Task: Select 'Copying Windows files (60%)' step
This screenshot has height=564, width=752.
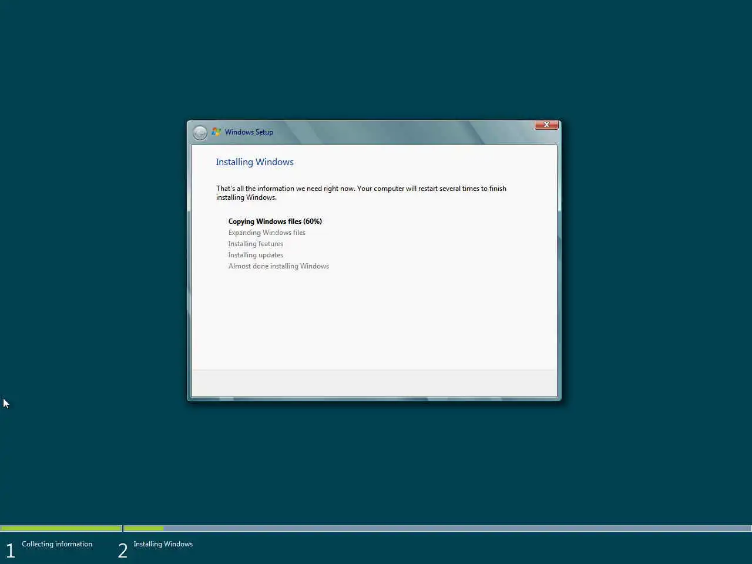Action: [x=275, y=221]
